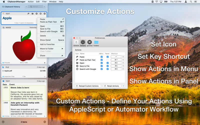This screenshot has height=125, width=200.
Task: Click the Safari icon on the 3 days ago TEXT card
Action: (x=3, y=81)
